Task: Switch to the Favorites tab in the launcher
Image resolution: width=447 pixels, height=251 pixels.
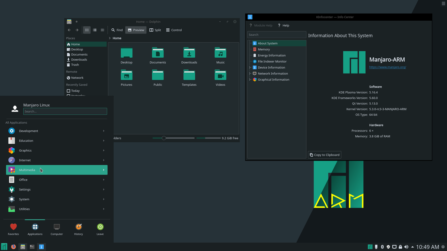Action: 13,229
